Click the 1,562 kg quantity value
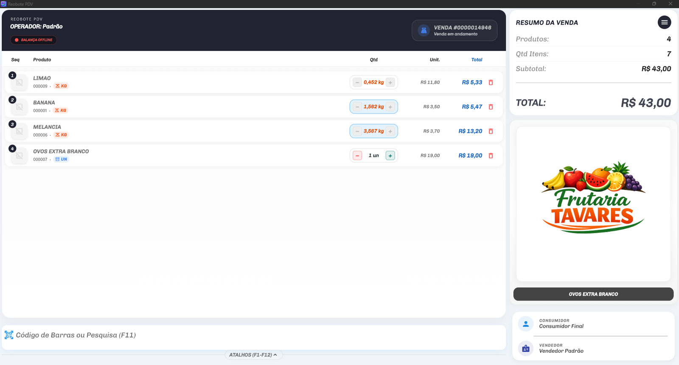 [x=373, y=107]
